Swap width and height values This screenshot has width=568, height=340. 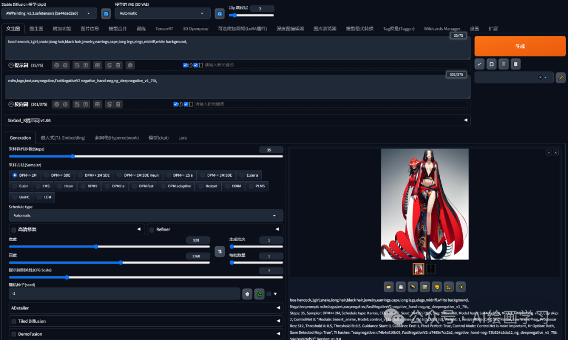[x=220, y=252]
